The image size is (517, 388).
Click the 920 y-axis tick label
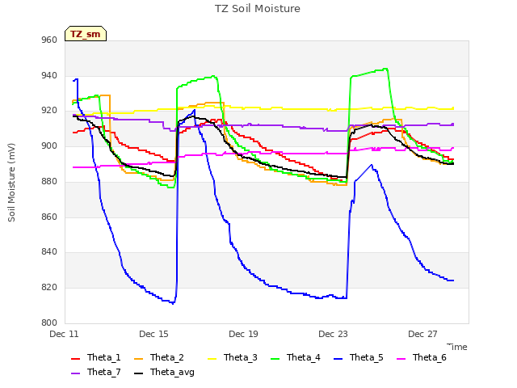49,111
